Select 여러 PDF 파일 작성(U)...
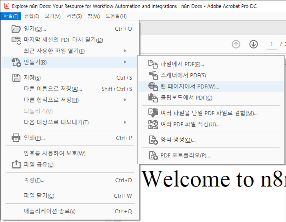The height and width of the screenshot is (222, 286). 211,124
